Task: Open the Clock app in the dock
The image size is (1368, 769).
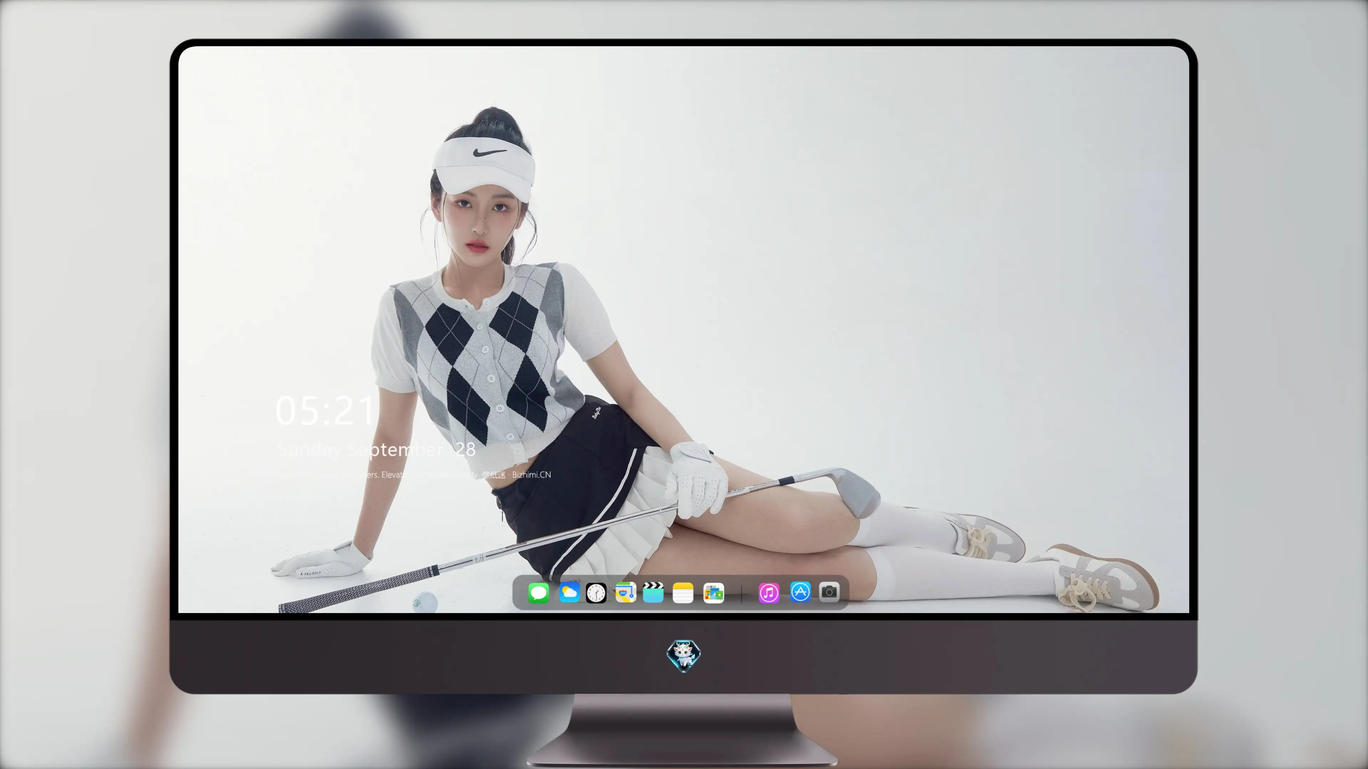Action: point(596,593)
